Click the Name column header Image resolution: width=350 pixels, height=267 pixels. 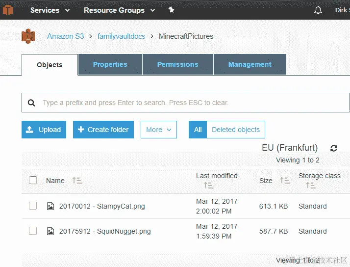[x=55, y=181]
